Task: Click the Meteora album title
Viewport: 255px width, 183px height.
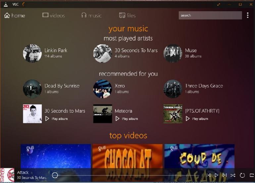Action: pos(124,111)
